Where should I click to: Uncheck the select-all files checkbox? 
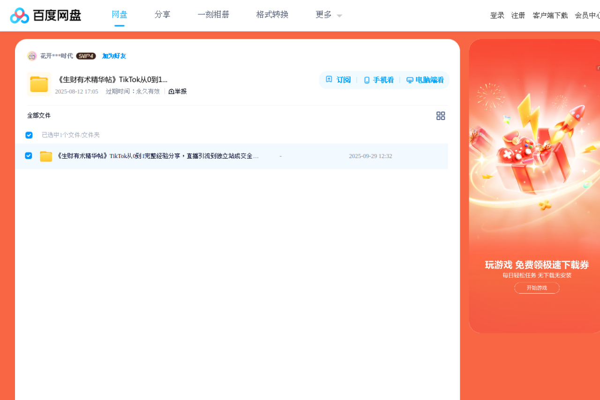point(29,135)
